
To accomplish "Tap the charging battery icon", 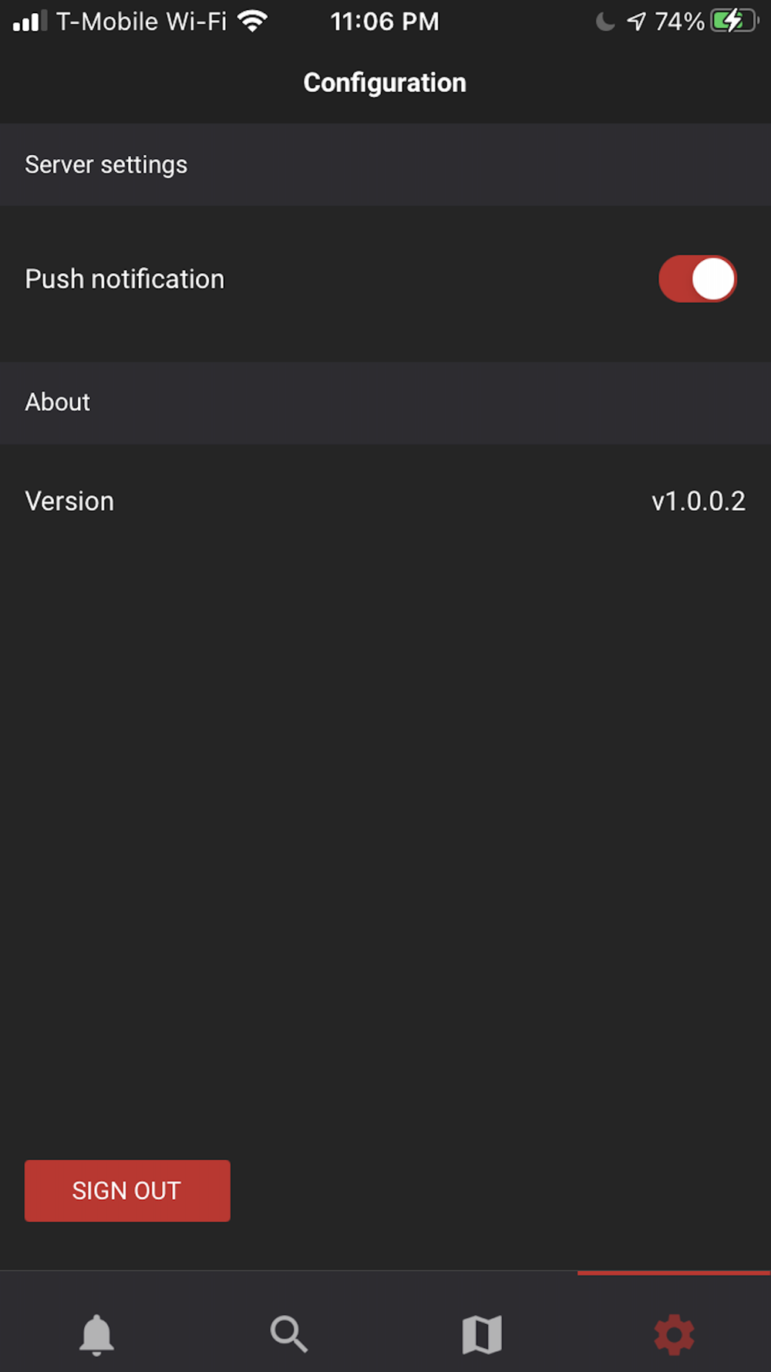I will click(x=735, y=21).
